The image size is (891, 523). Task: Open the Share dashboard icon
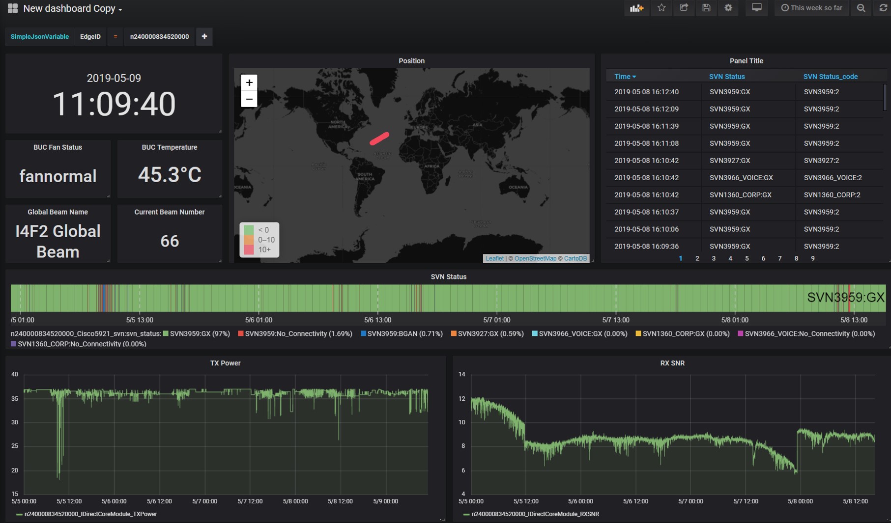point(684,8)
